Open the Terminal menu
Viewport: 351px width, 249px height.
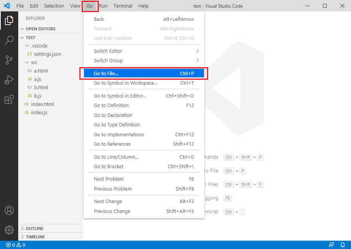click(123, 6)
